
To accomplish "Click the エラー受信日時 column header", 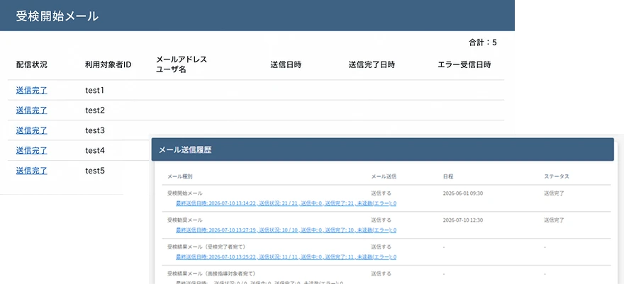I will pos(464,64).
